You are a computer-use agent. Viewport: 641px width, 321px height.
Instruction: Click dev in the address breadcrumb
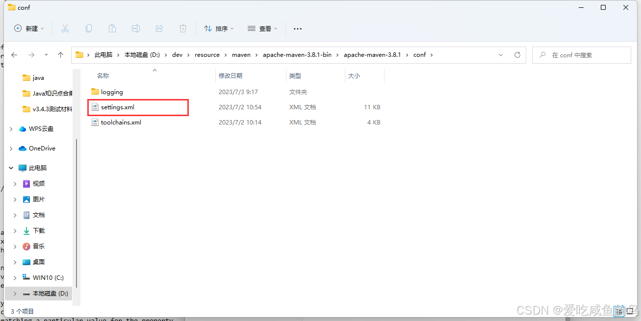[177, 55]
